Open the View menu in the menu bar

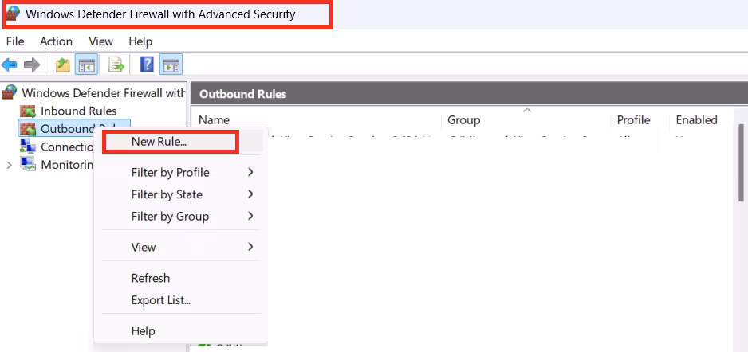click(100, 41)
